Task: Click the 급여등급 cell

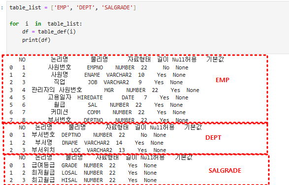Action: [x=43, y=165]
